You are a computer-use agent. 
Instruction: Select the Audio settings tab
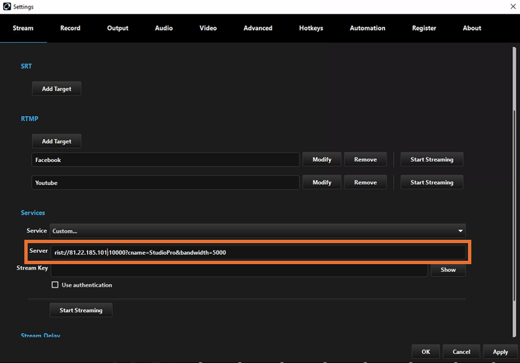click(x=164, y=28)
